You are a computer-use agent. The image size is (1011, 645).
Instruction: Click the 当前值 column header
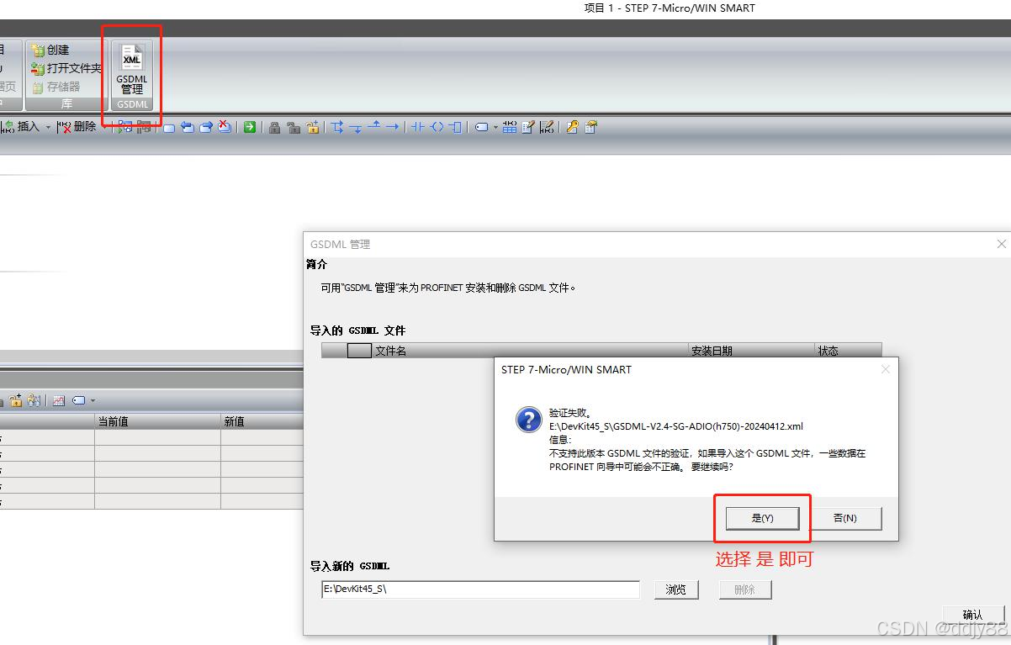click(157, 421)
